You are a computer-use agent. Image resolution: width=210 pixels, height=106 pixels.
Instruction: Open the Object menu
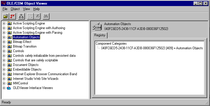pyautogui.click(x=15, y=9)
